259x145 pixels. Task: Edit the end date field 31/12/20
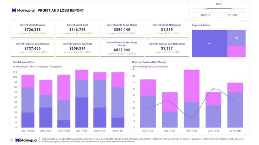click(233, 15)
